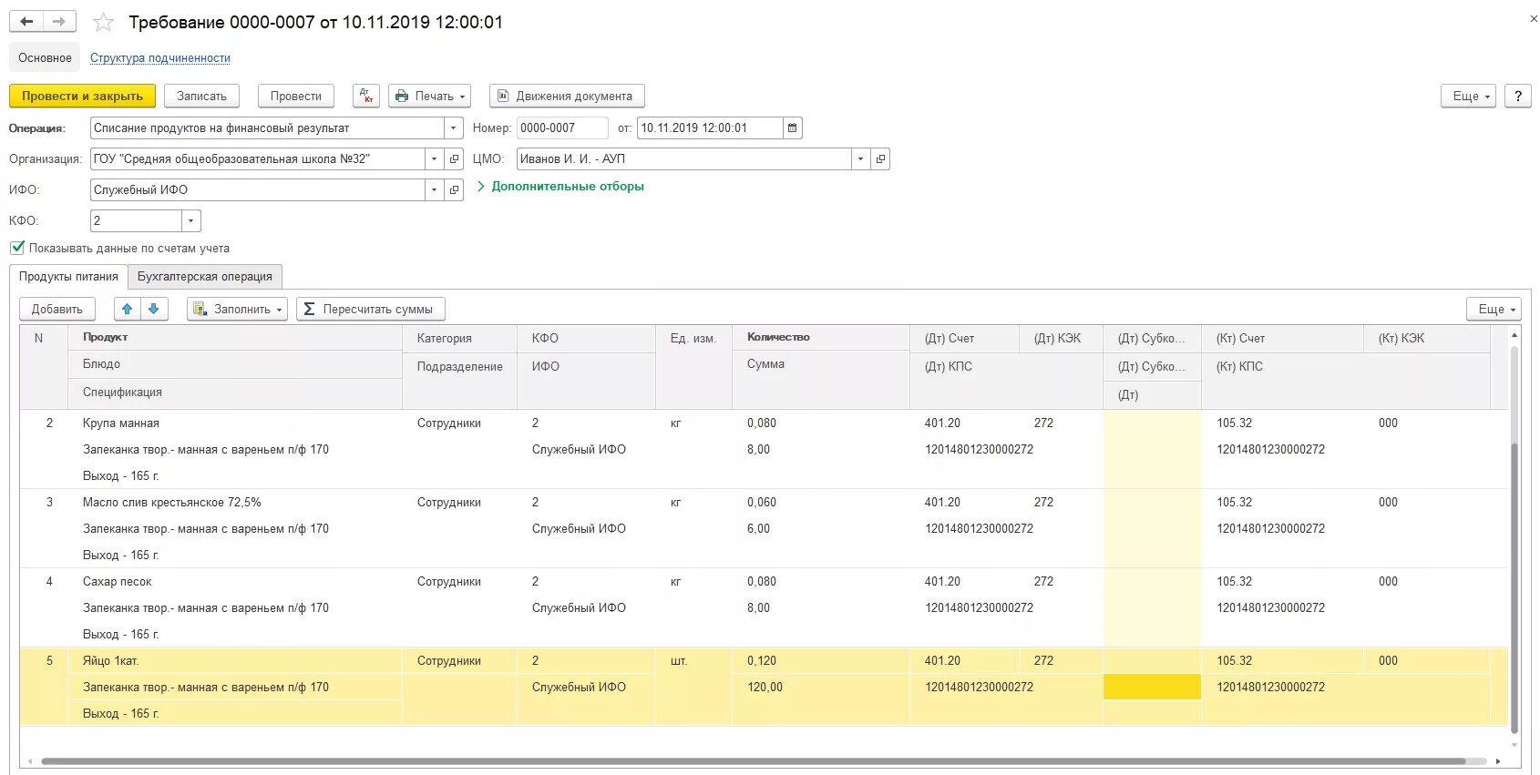Click Провести и закрыть button
The width and height of the screenshot is (1540, 775).
(x=83, y=96)
